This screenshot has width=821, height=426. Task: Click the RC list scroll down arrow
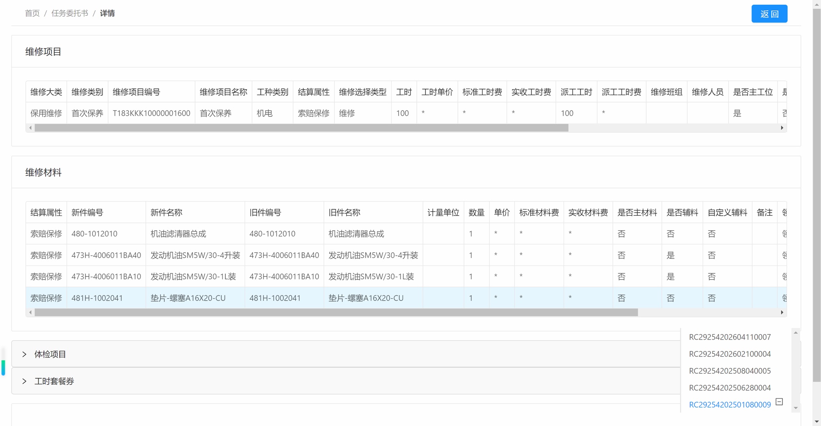click(x=796, y=408)
